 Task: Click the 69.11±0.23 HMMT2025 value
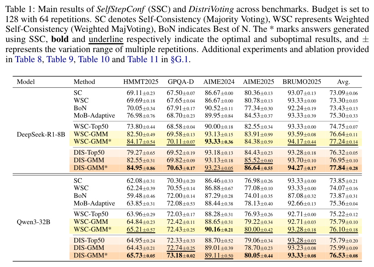(141, 93)
